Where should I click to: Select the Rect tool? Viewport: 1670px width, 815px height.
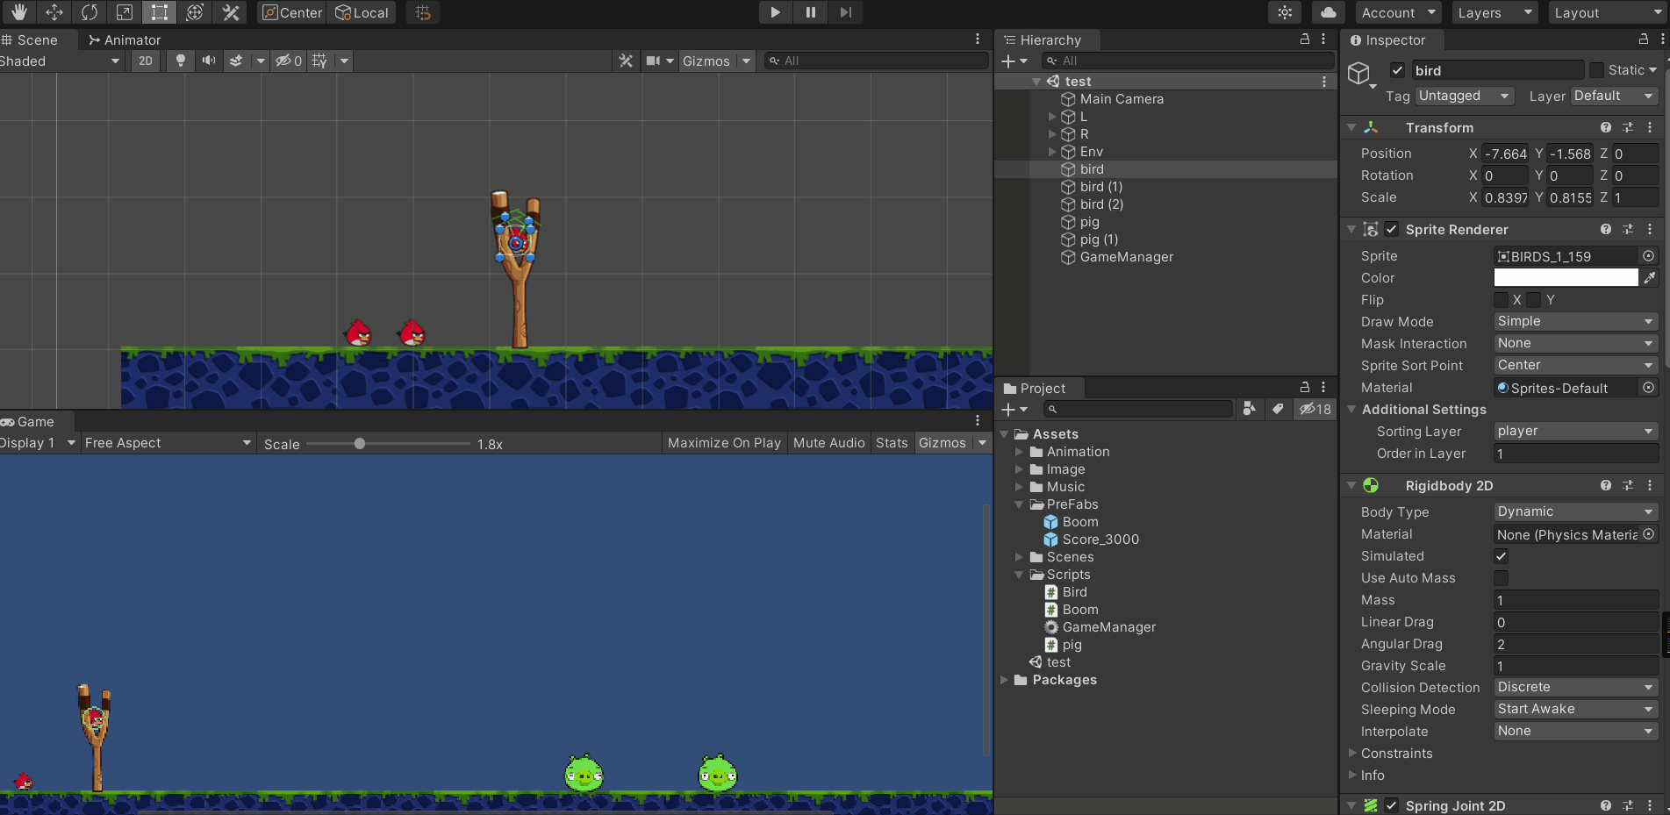coord(159,12)
